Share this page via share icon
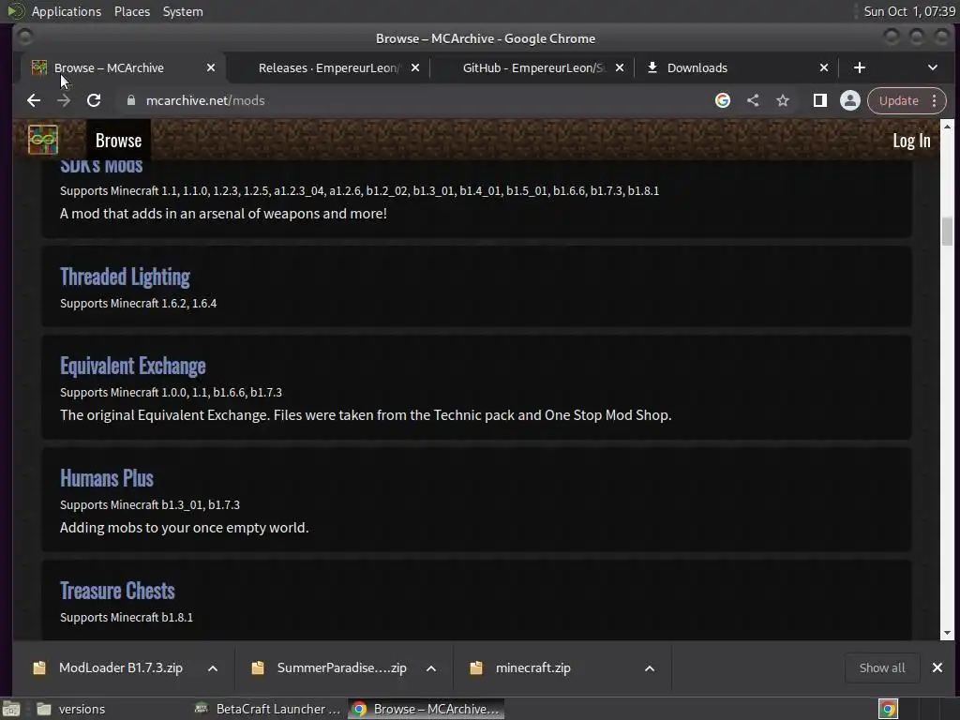The width and height of the screenshot is (960, 720). 753,100
